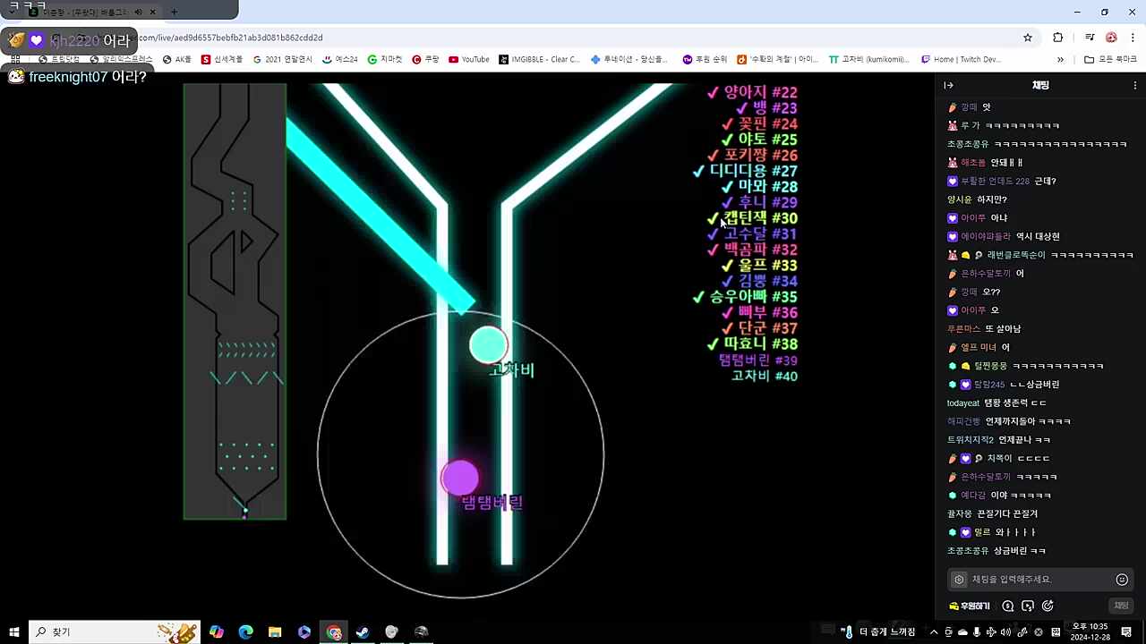The height and width of the screenshot is (644, 1146).
Task: Click the weather widget in taskbar
Action: 879,631
